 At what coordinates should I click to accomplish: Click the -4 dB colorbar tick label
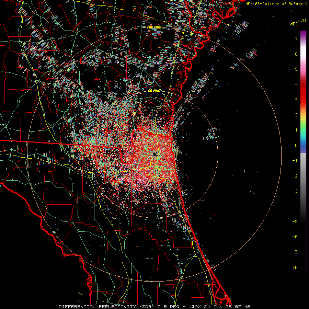[295, 206]
